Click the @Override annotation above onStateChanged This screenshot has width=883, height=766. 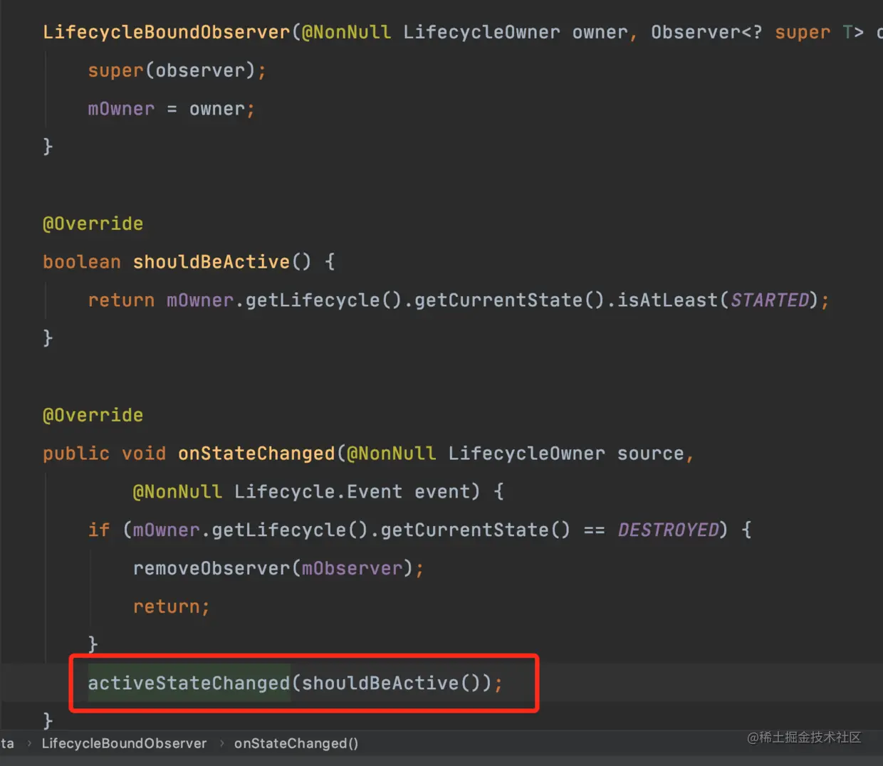click(93, 415)
